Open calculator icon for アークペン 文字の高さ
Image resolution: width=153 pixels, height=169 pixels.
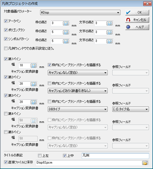(x=109, y=23)
